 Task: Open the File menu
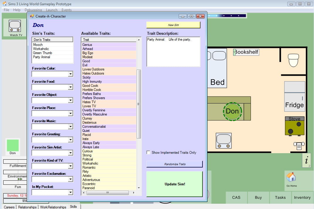(6, 10)
